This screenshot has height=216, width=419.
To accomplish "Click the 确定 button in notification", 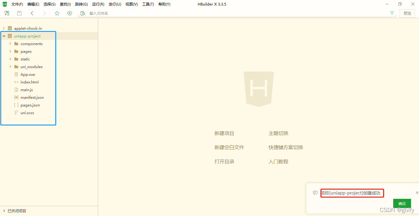I will coord(402,203).
